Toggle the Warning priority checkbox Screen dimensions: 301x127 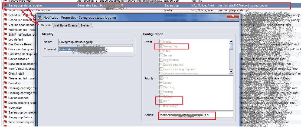tap(161, 87)
